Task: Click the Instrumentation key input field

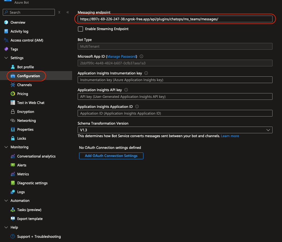Action: [175, 80]
